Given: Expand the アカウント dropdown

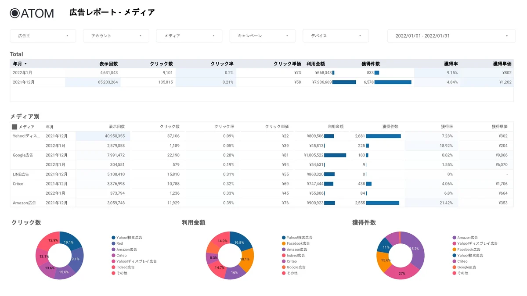Looking at the screenshot, I should 116,36.
